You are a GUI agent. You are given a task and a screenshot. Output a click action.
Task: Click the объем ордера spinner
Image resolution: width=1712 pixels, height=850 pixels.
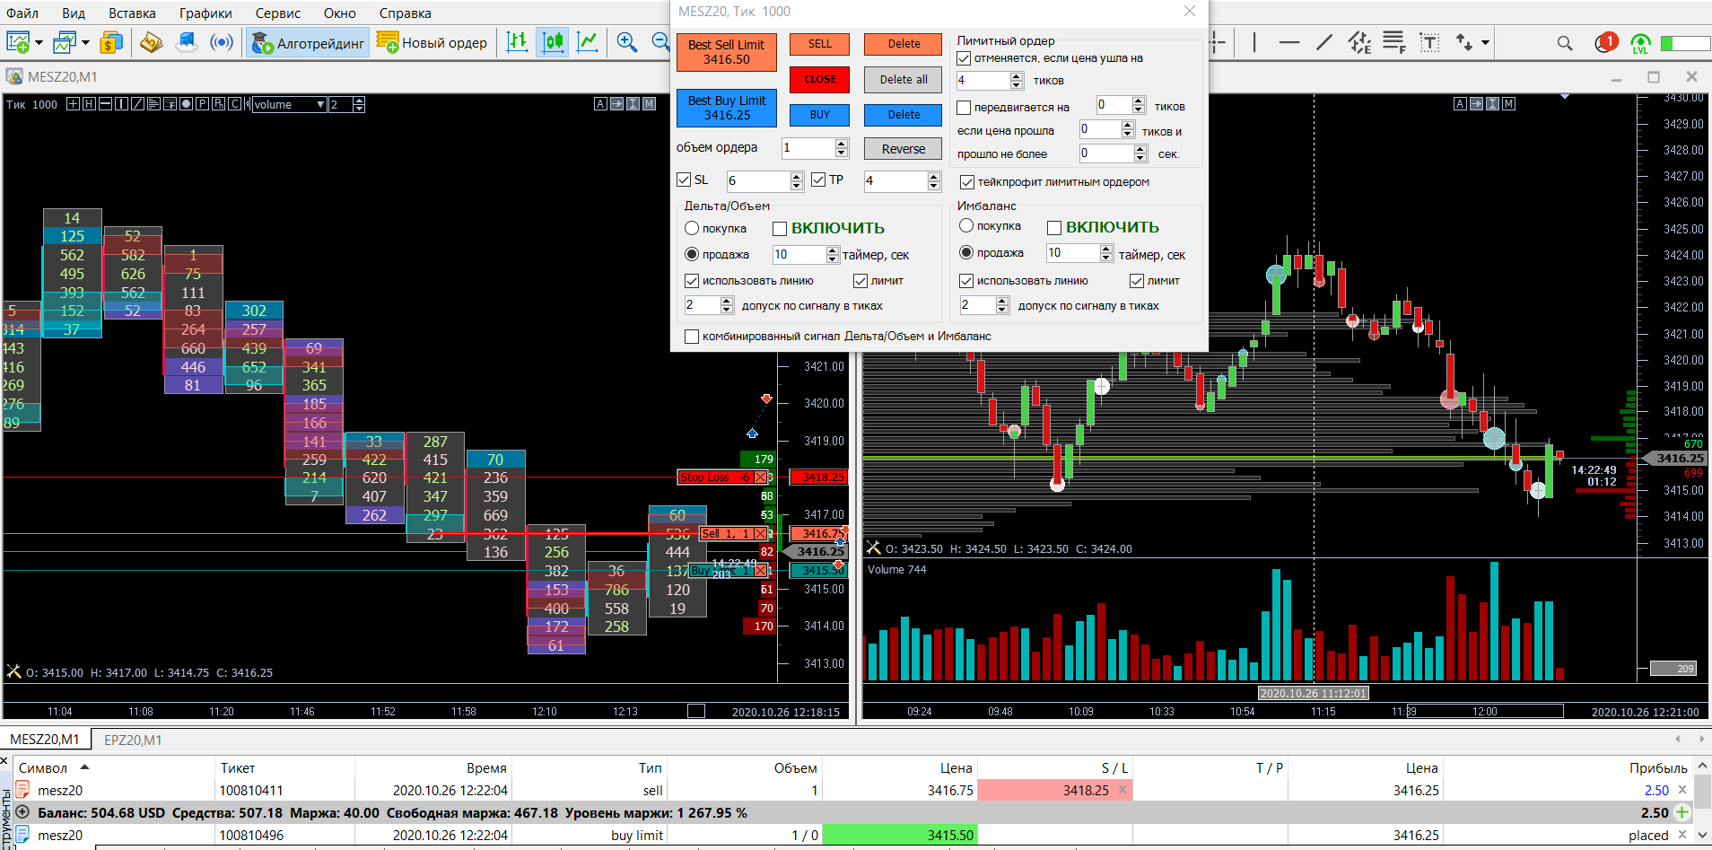pos(841,148)
